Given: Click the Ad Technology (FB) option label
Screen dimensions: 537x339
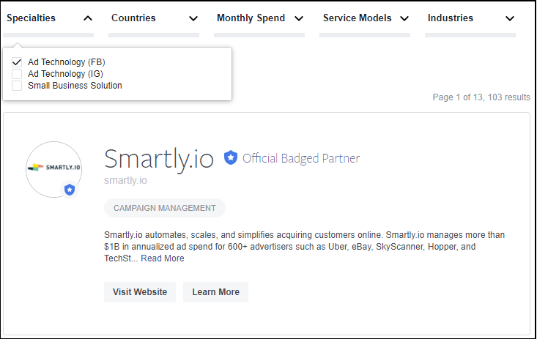Looking at the screenshot, I should click(67, 62).
